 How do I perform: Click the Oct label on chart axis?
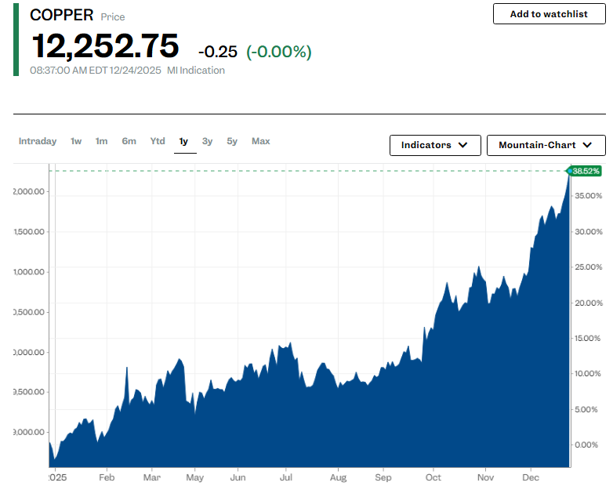point(432,477)
